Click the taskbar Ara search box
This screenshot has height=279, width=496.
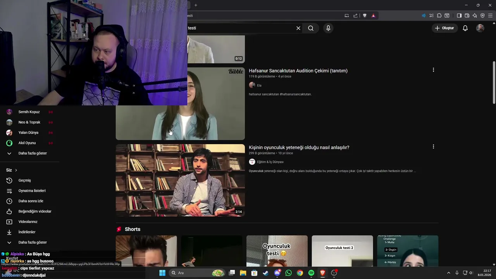click(x=198, y=273)
